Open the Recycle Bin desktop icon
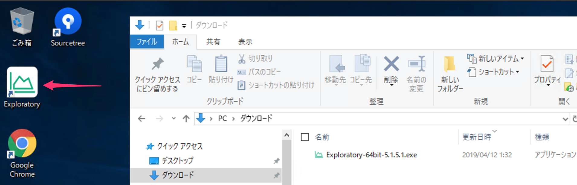 coord(22,27)
